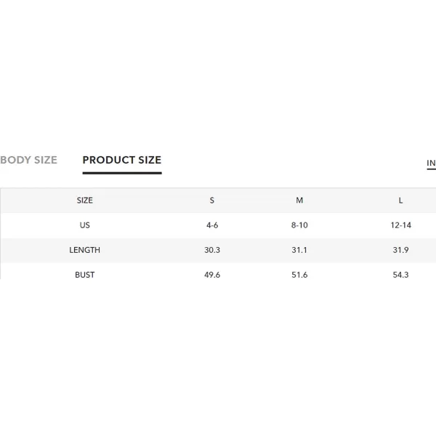Click the bust value 49.6

tap(212, 275)
